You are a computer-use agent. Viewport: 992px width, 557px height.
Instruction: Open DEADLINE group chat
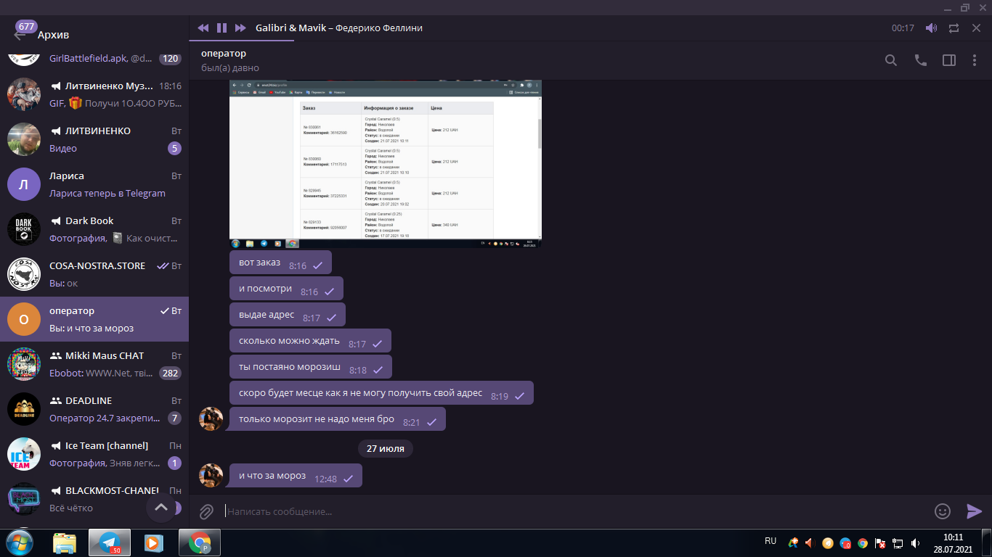pos(94,409)
